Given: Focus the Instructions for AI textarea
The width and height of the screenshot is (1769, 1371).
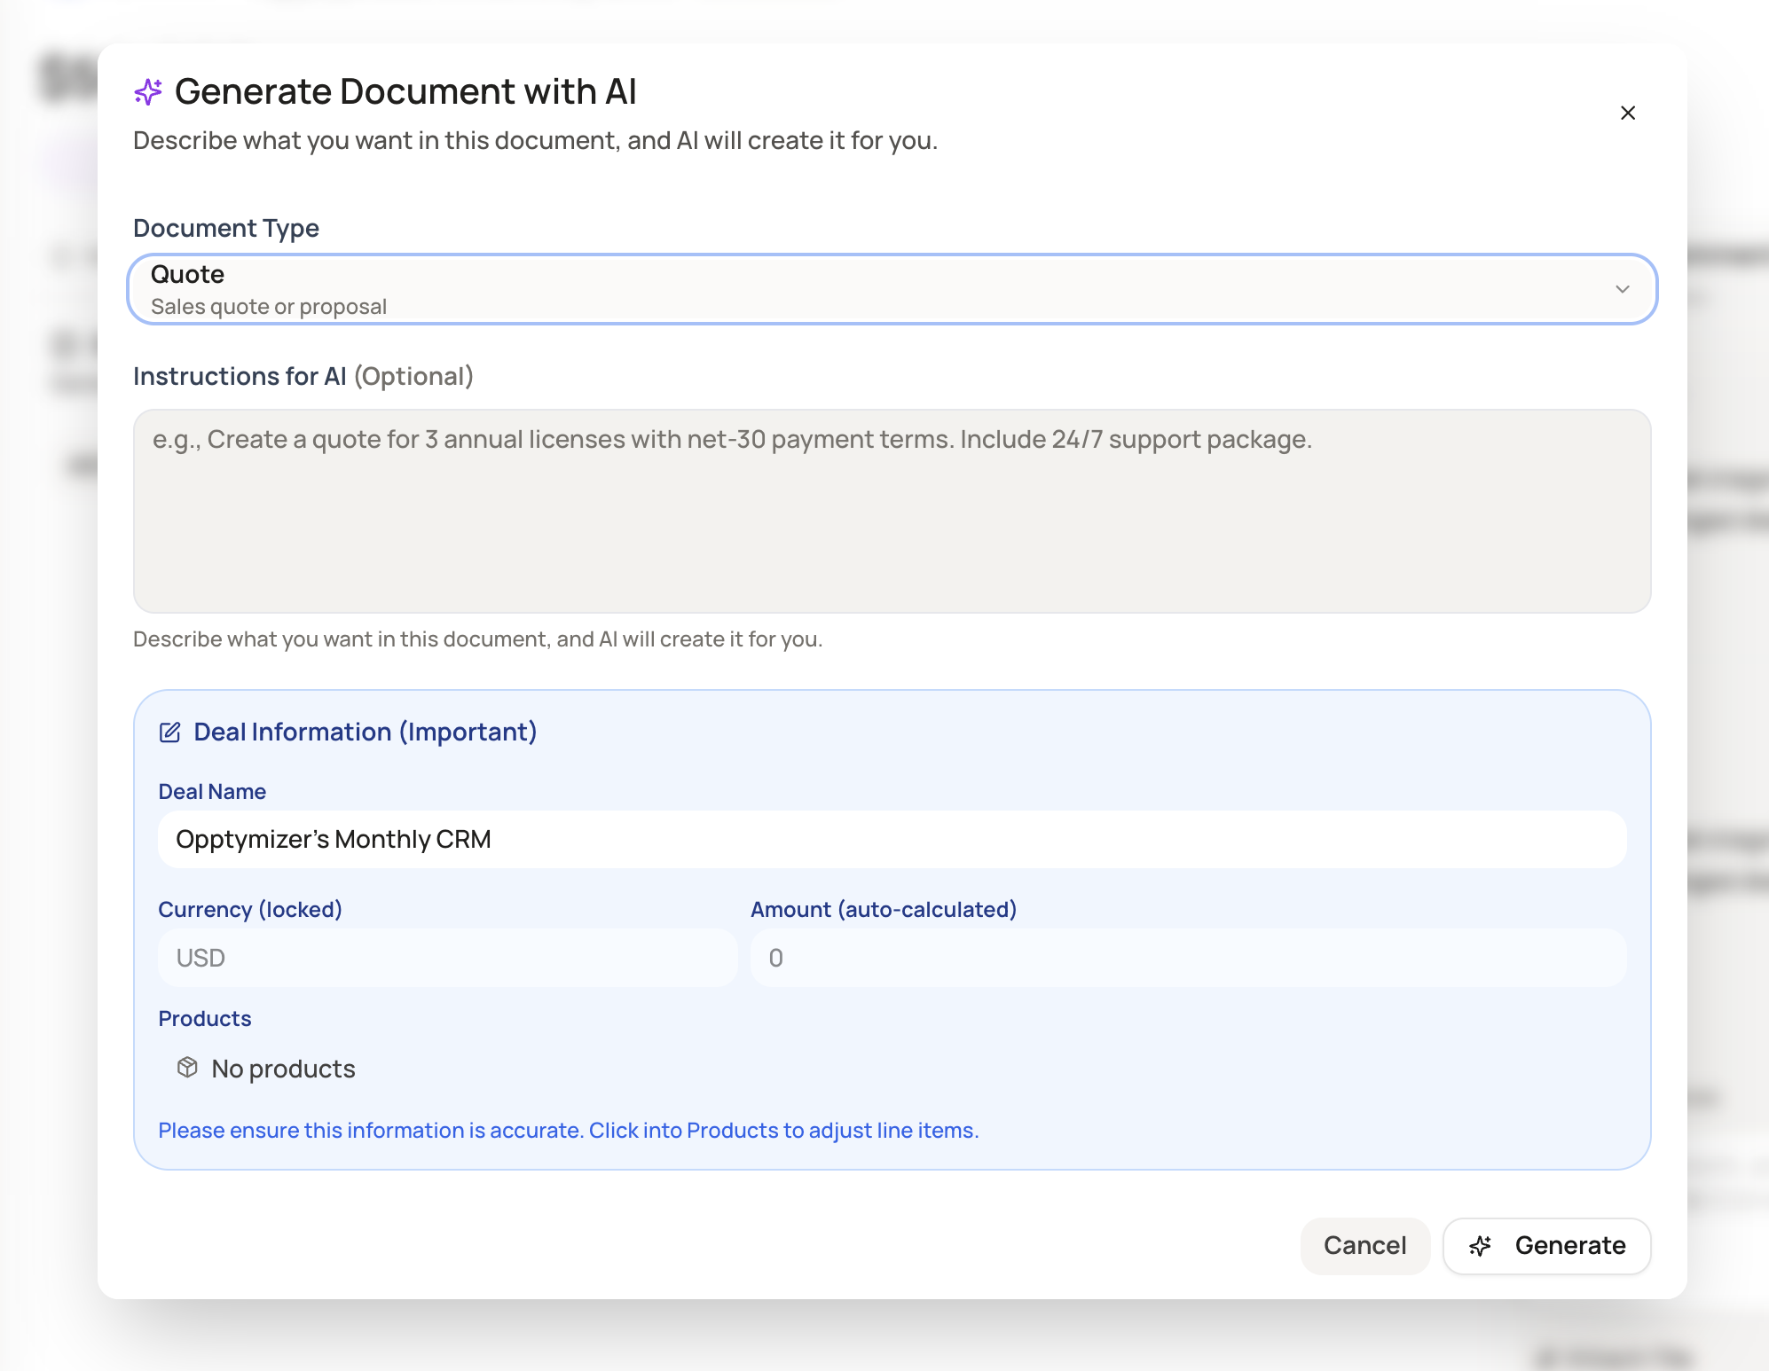Looking at the screenshot, I should 892,511.
